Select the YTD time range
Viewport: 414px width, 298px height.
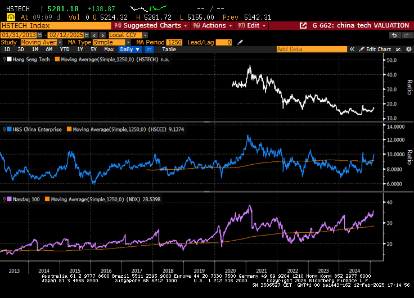pos(65,49)
